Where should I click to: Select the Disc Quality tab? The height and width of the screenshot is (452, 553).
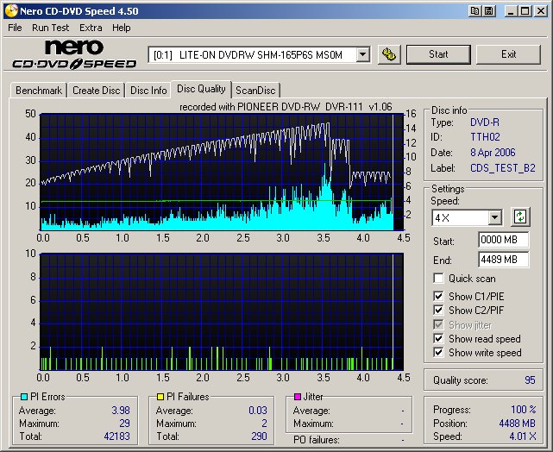pyautogui.click(x=201, y=89)
